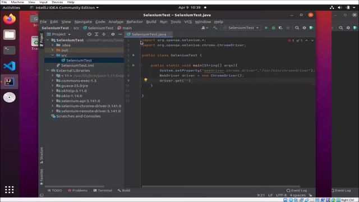Viewport: 359px width, 202px height.
Task: Click the editor horizontal scrollbar
Action: (x=221, y=186)
